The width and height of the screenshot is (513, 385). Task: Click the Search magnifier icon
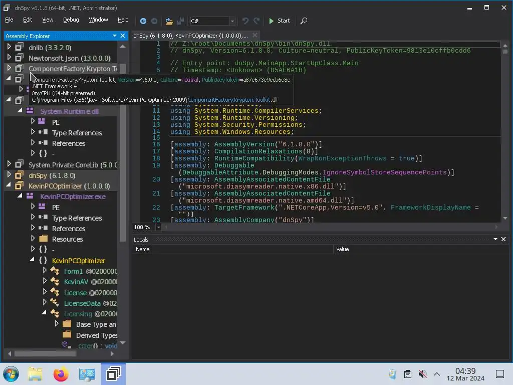[304, 21]
